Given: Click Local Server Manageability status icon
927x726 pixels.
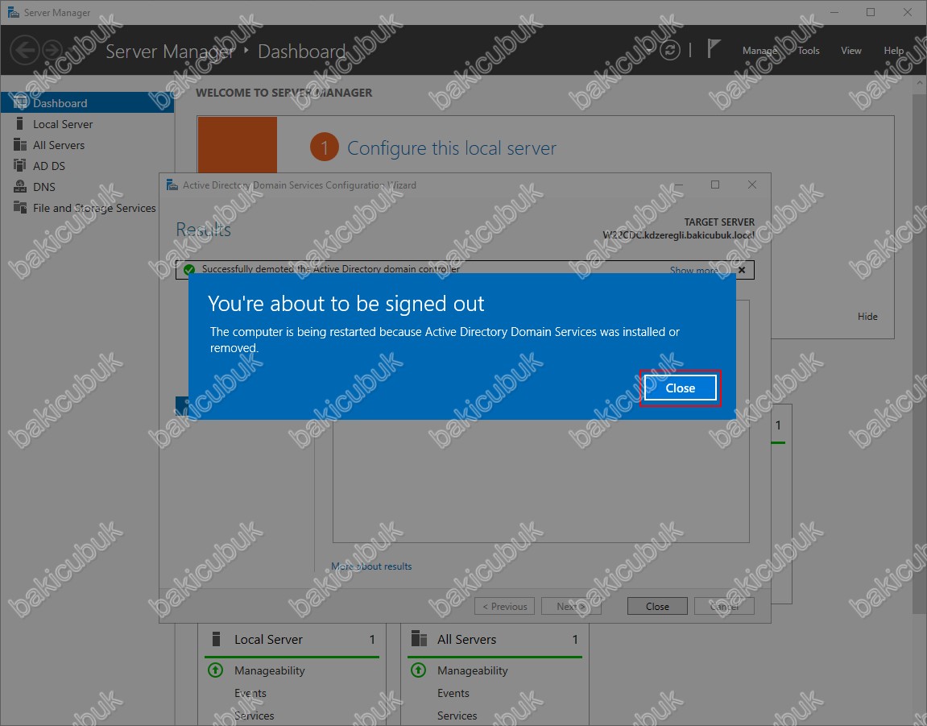Looking at the screenshot, I should coord(215,670).
